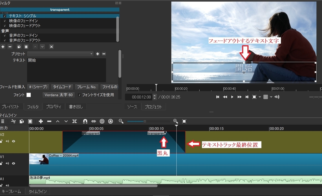This screenshot has height=196, width=322.
Task: Open the timeline hamburger menu
Action: [x=3, y=121]
